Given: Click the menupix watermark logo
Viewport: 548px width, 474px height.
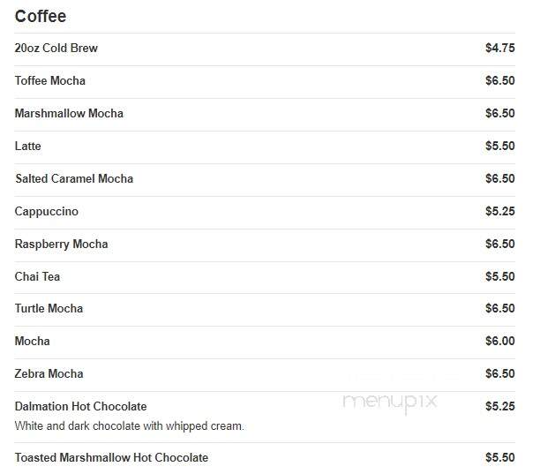Looking at the screenshot, I should (x=390, y=402).
